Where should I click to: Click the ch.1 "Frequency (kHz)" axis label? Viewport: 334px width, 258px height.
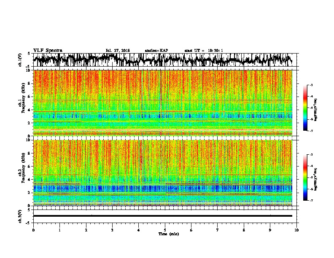coord(23,98)
